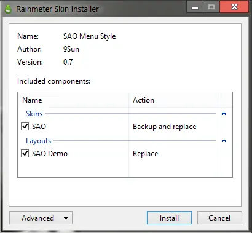The image size is (252, 233).
Task: Select the Layouts group header label
Action: (x=38, y=141)
